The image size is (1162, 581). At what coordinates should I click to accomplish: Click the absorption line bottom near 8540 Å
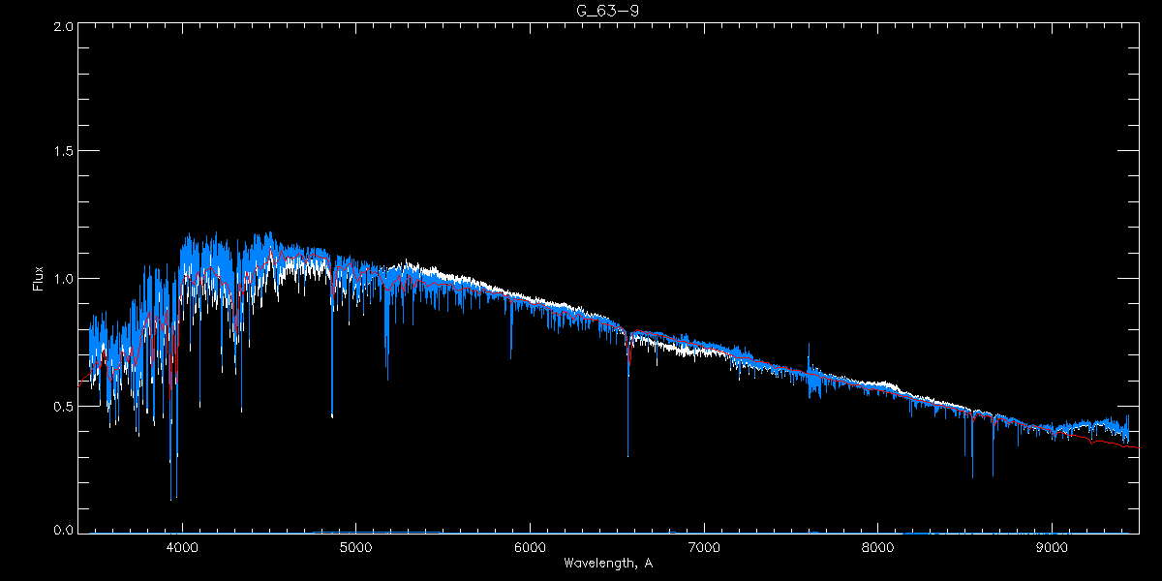point(972,475)
